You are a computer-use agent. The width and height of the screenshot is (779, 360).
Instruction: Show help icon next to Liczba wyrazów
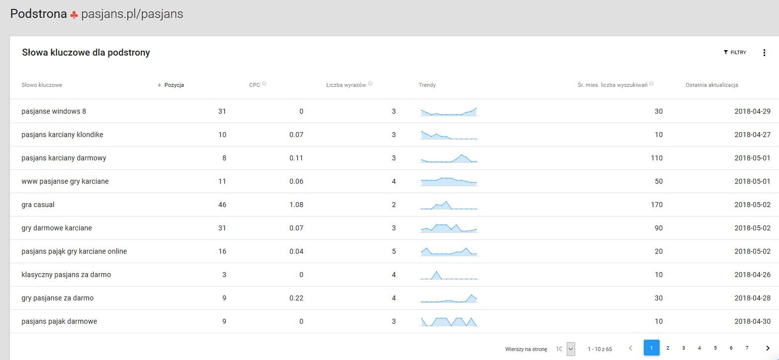(x=370, y=84)
